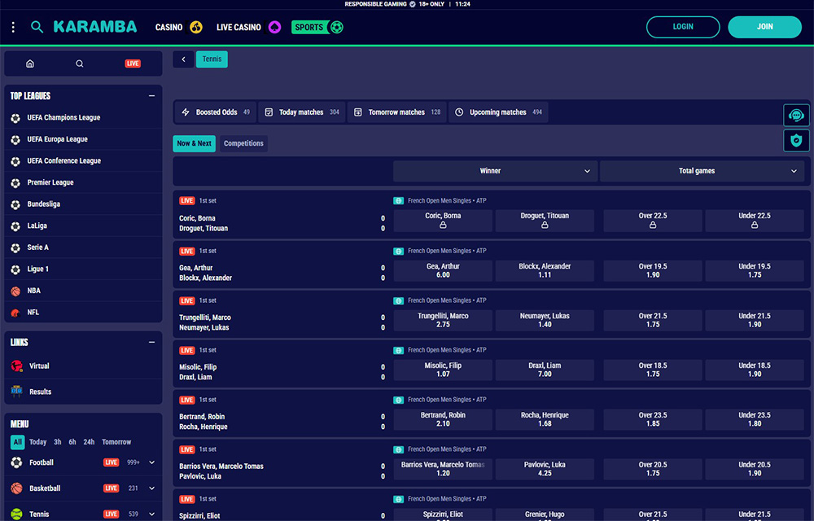Select locked Coric, Borna winner odds
Screen dimensions: 814x521
tap(443, 221)
